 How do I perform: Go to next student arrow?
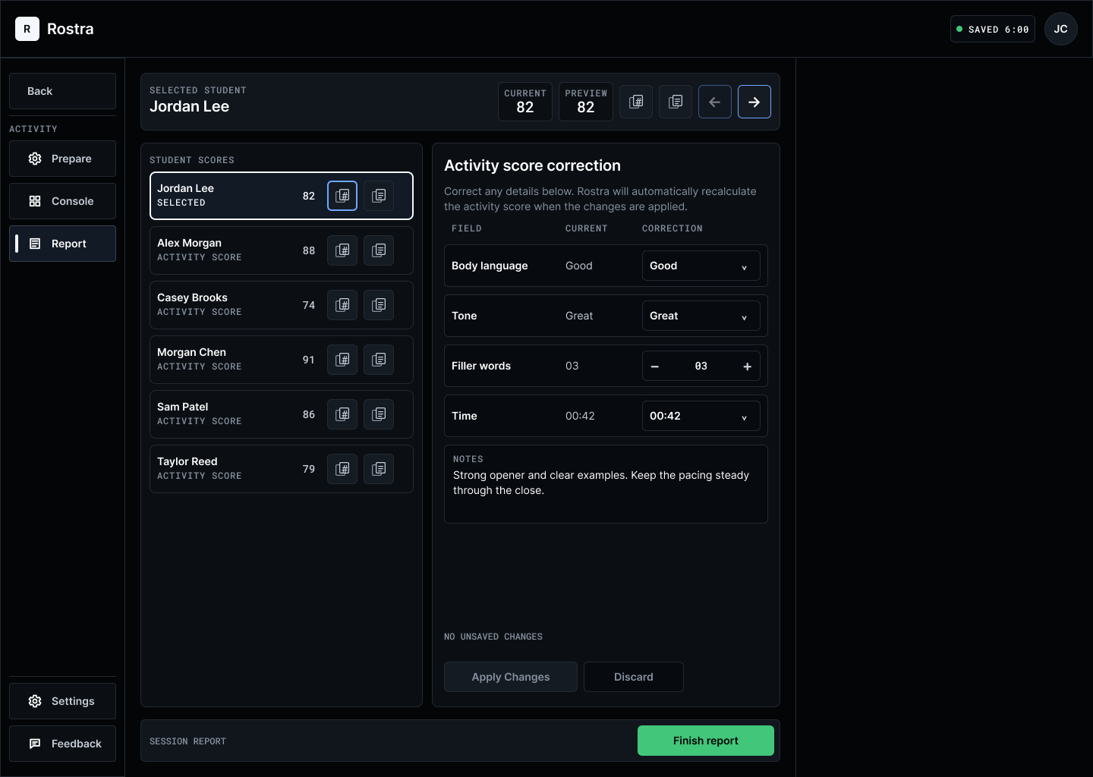tap(754, 102)
